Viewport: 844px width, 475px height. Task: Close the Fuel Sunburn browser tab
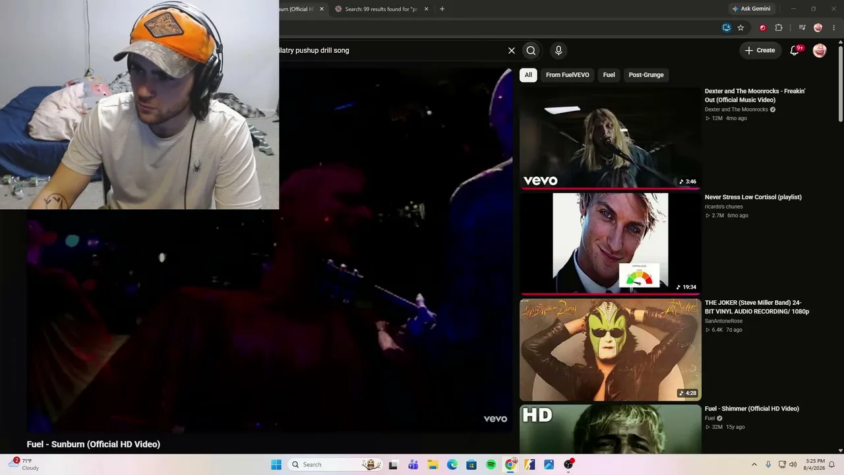tap(322, 9)
